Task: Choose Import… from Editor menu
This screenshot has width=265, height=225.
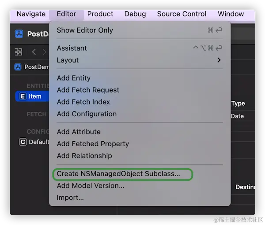Action: [140, 198]
